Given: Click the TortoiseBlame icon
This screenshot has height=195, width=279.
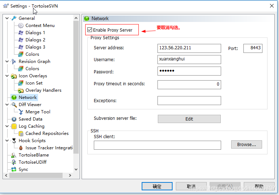Looking at the screenshot, I should point(14,155).
